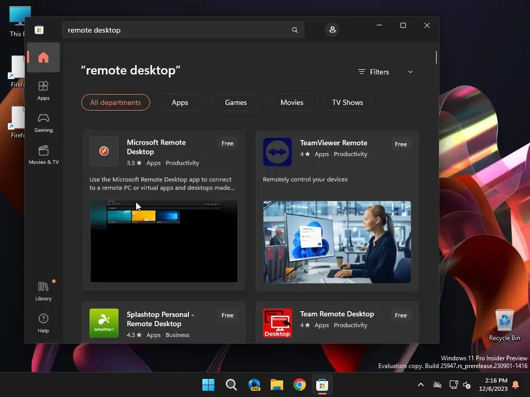530x397 pixels.
Task: Open File Explorer from the taskbar
Action: tap(277, 385)
